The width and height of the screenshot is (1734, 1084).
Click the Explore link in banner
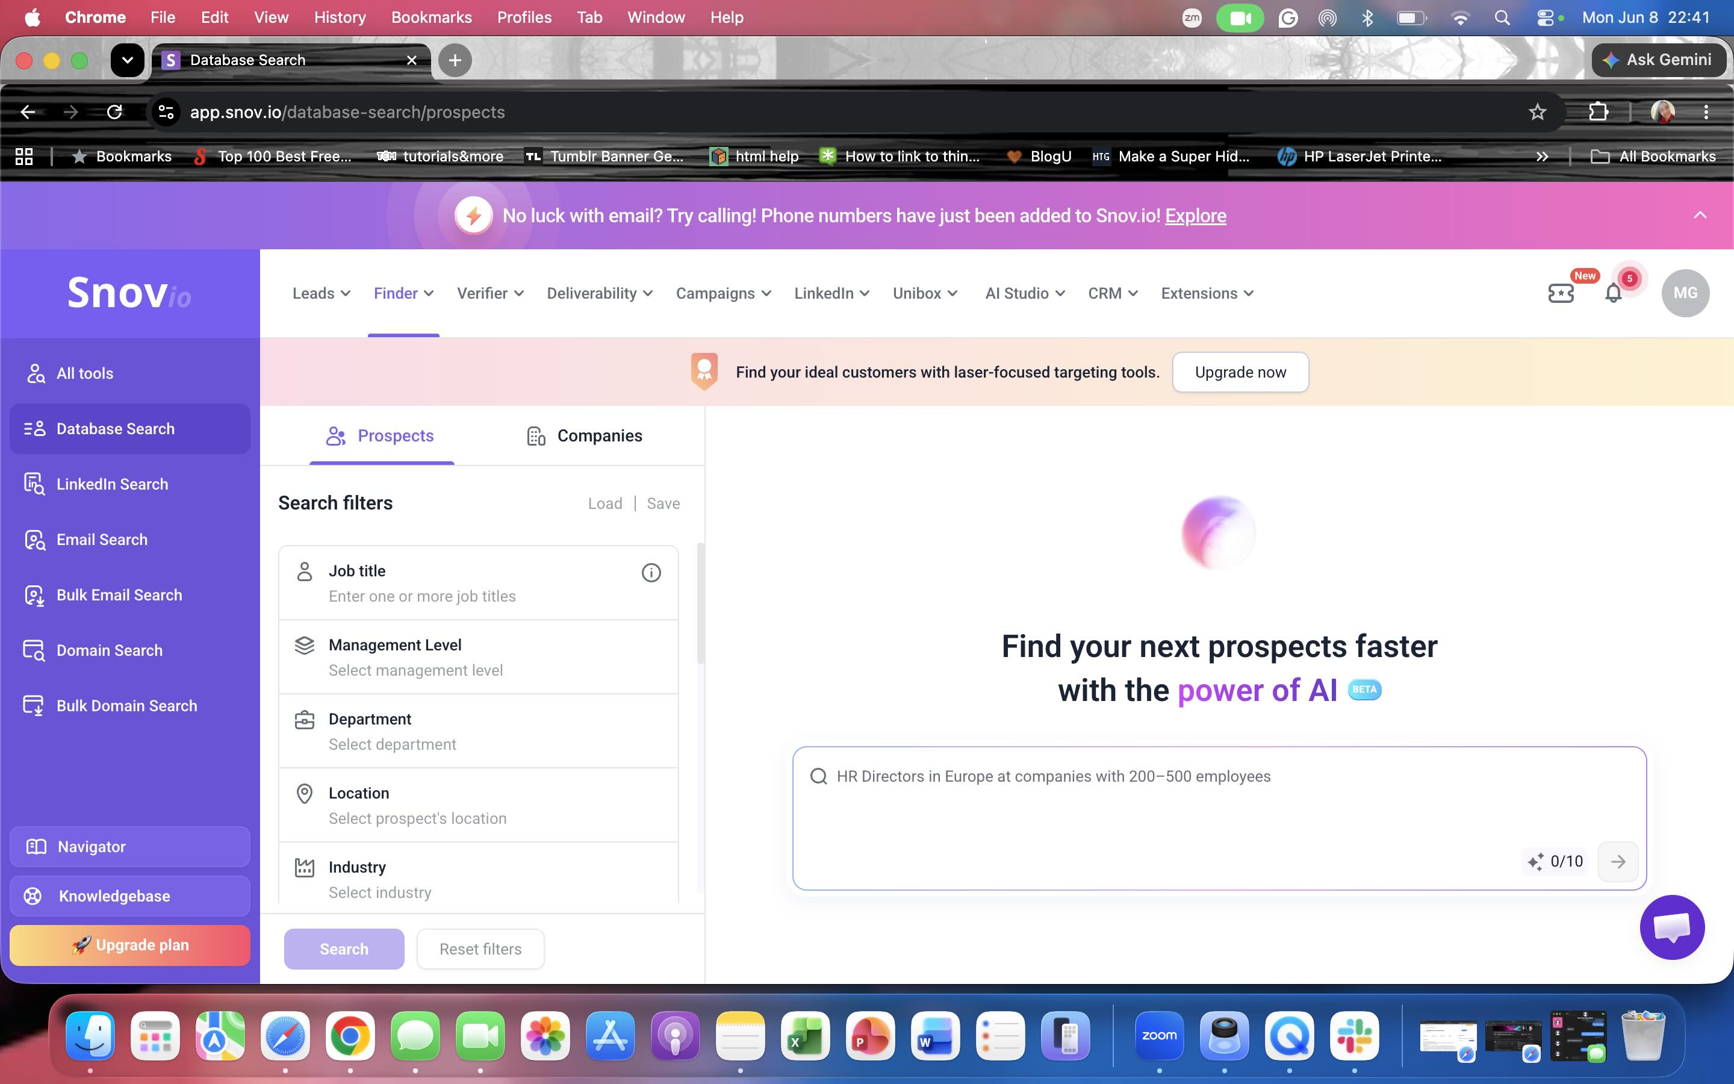(x=1195, y=216)
